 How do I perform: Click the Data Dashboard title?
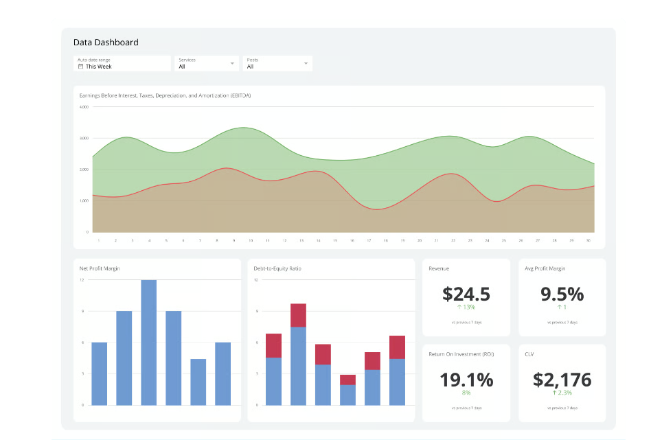(x=106, y=43)
